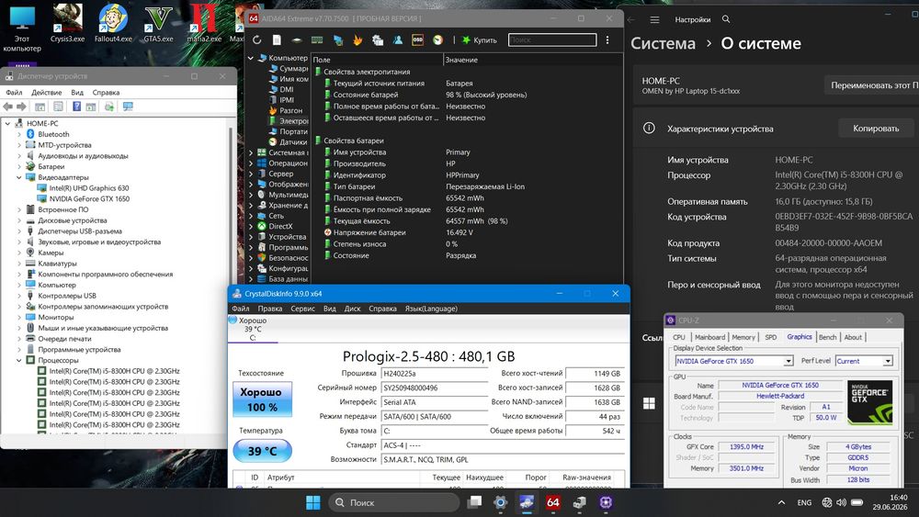Image resolution: width=919 pixels, height=517 pixels.
Task: Switch to Memory tab in CPU-Z
Action: click(743, 337)
